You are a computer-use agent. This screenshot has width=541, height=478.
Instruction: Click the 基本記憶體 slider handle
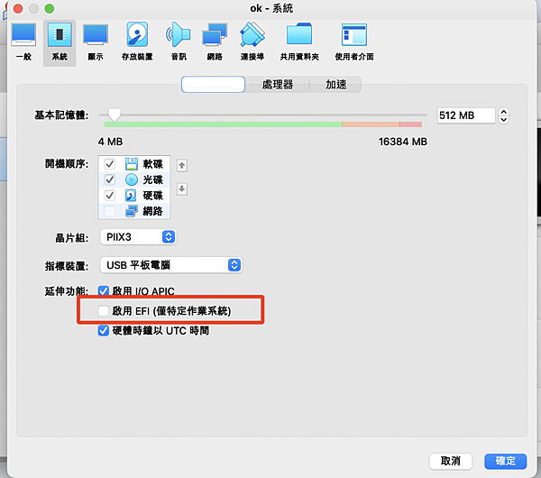pos(115,115)
